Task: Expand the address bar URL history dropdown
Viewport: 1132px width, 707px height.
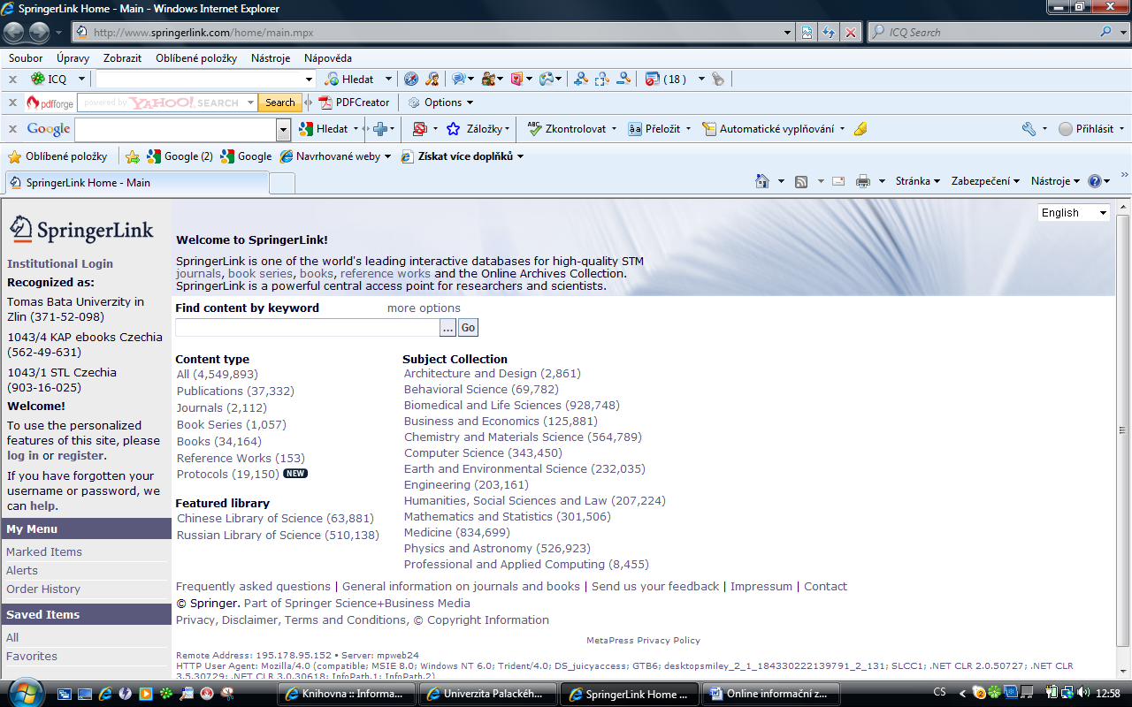Action: (x=789, y=33)
